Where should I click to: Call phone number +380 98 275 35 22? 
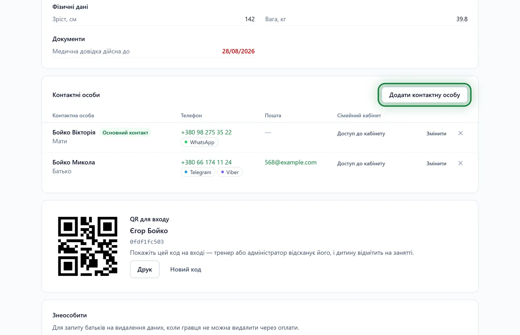click(206, 132)
